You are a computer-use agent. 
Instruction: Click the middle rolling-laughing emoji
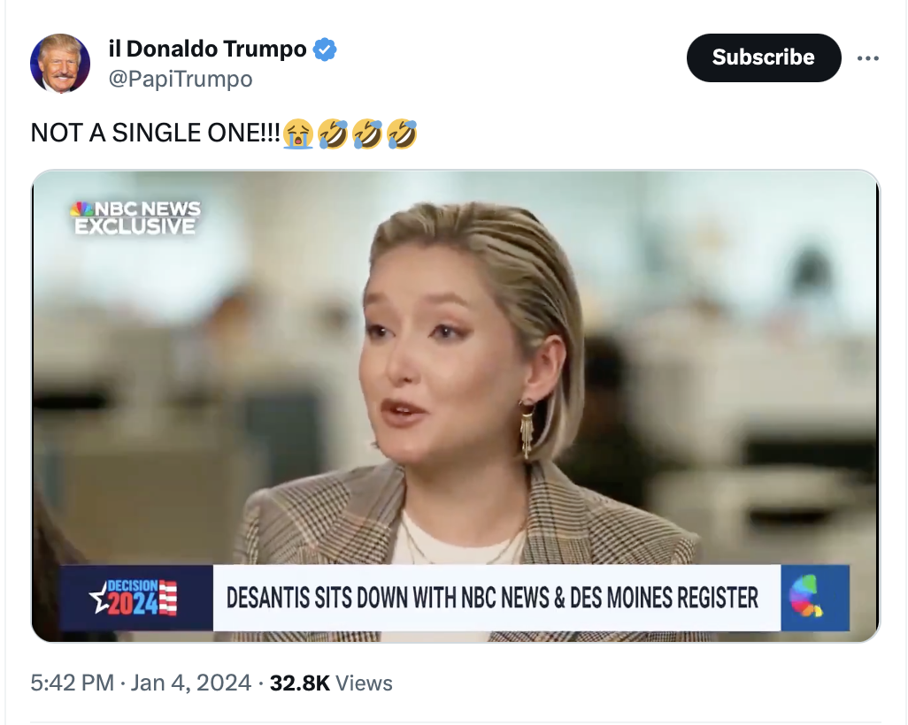coord(367,134)
